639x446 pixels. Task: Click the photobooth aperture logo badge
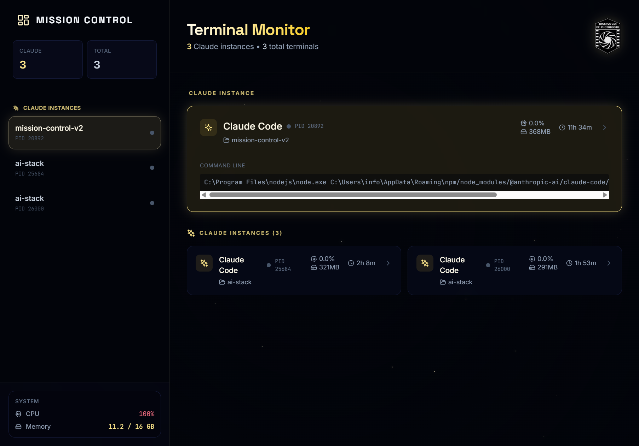pos(608,36)
